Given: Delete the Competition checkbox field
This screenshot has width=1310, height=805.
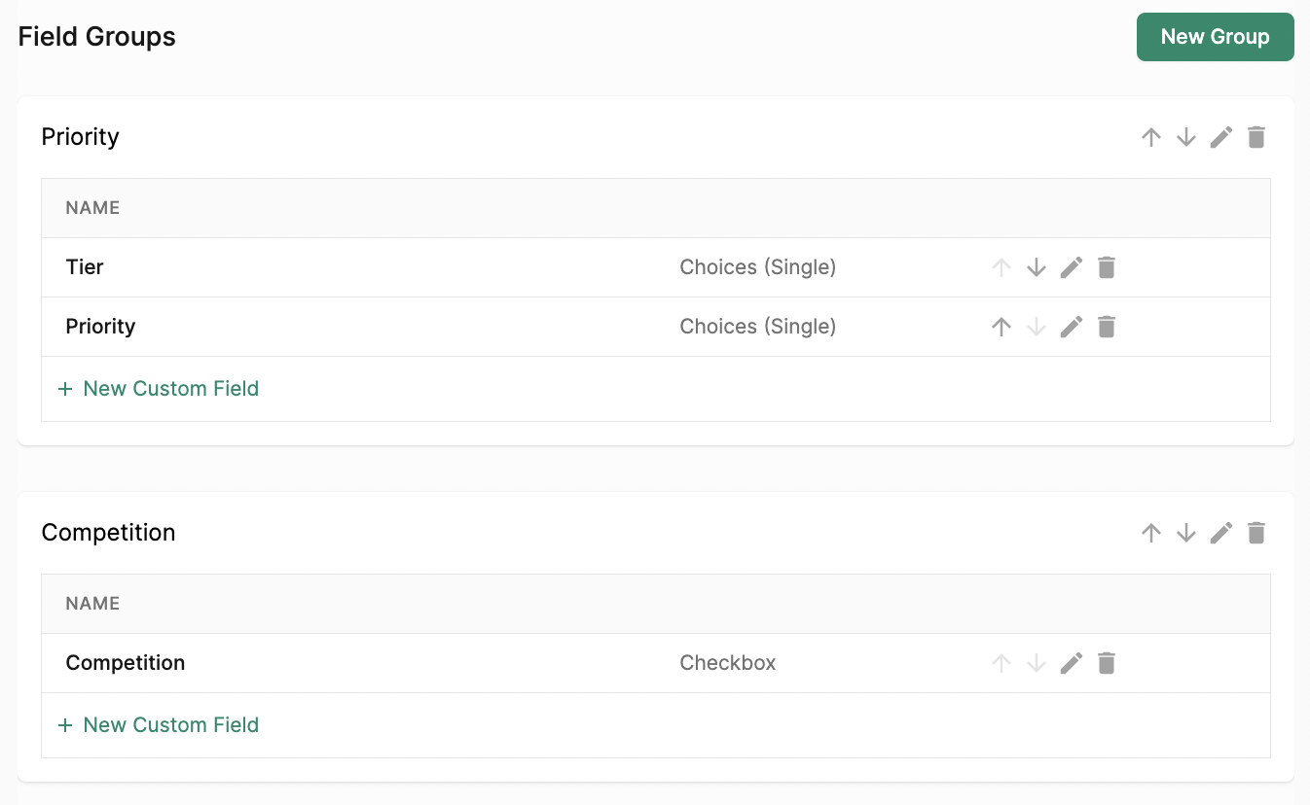Looking at the screenshot, I should (1107, 663).
